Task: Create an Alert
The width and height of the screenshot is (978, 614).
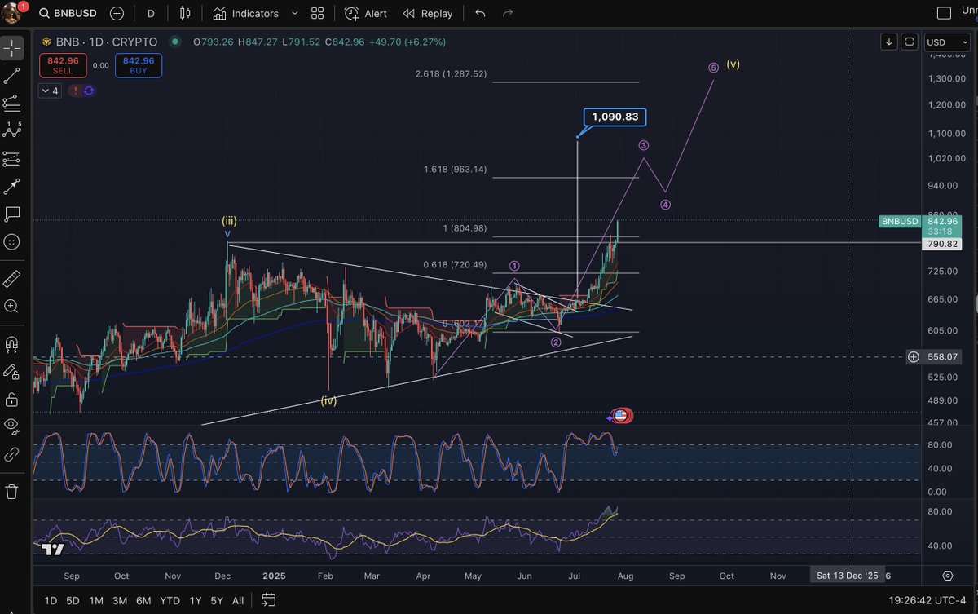Action: click(366, 14)
